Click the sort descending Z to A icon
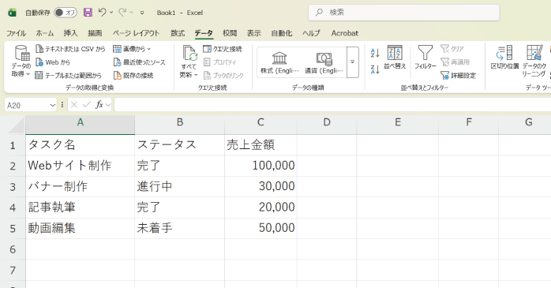The width and height of the screenshot is (551, 288). coord(375,69)
